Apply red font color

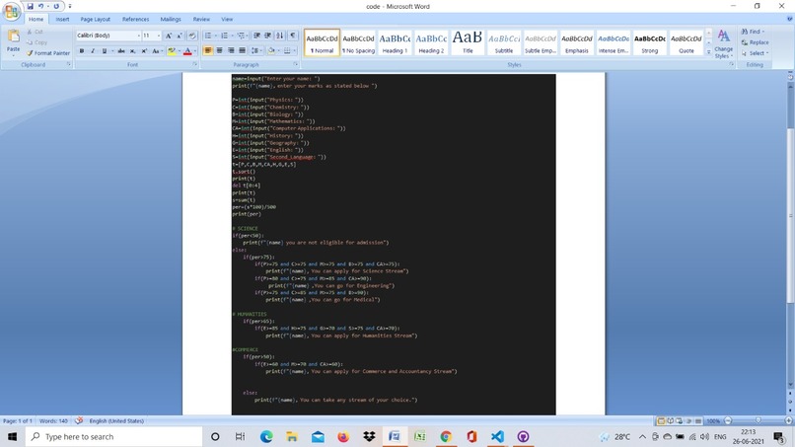tap(187, 50)
